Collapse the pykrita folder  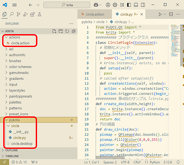[x=13, y=120]
